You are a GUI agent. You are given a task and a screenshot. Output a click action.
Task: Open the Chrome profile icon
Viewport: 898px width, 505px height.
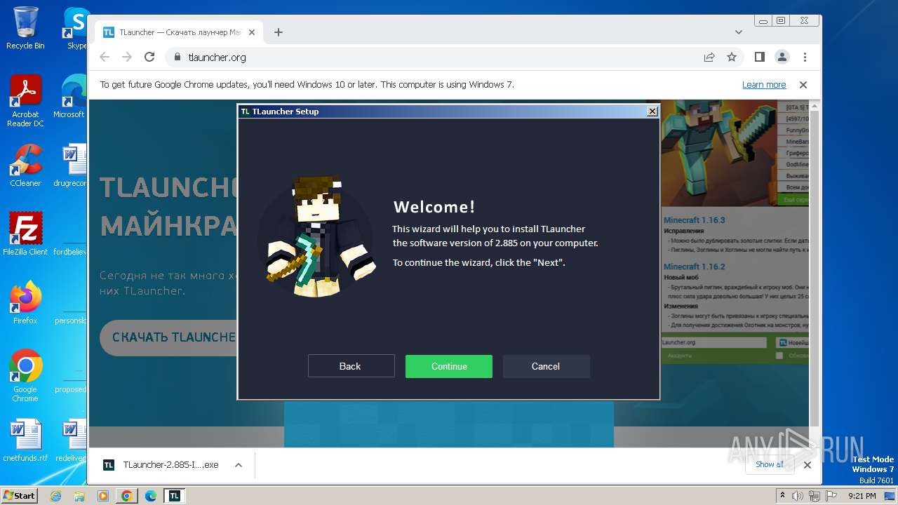(x=782, y=57)
